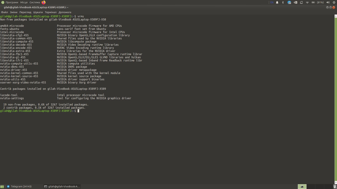This screenshot has width=337, height=189.
Task: Click the intel-microcode package name
Action: 12,32
